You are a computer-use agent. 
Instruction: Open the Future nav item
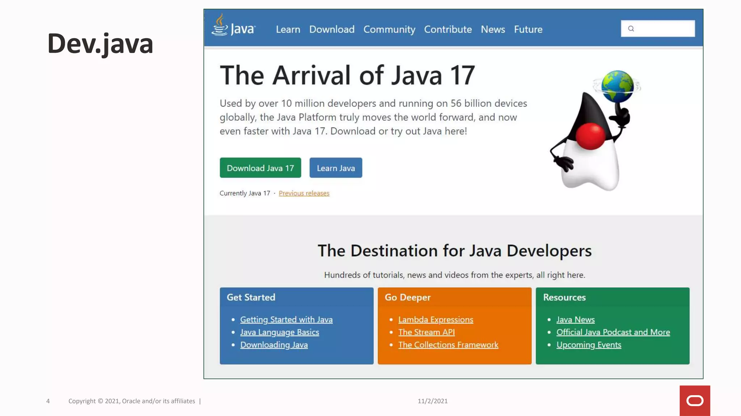(x=528, y=29)
